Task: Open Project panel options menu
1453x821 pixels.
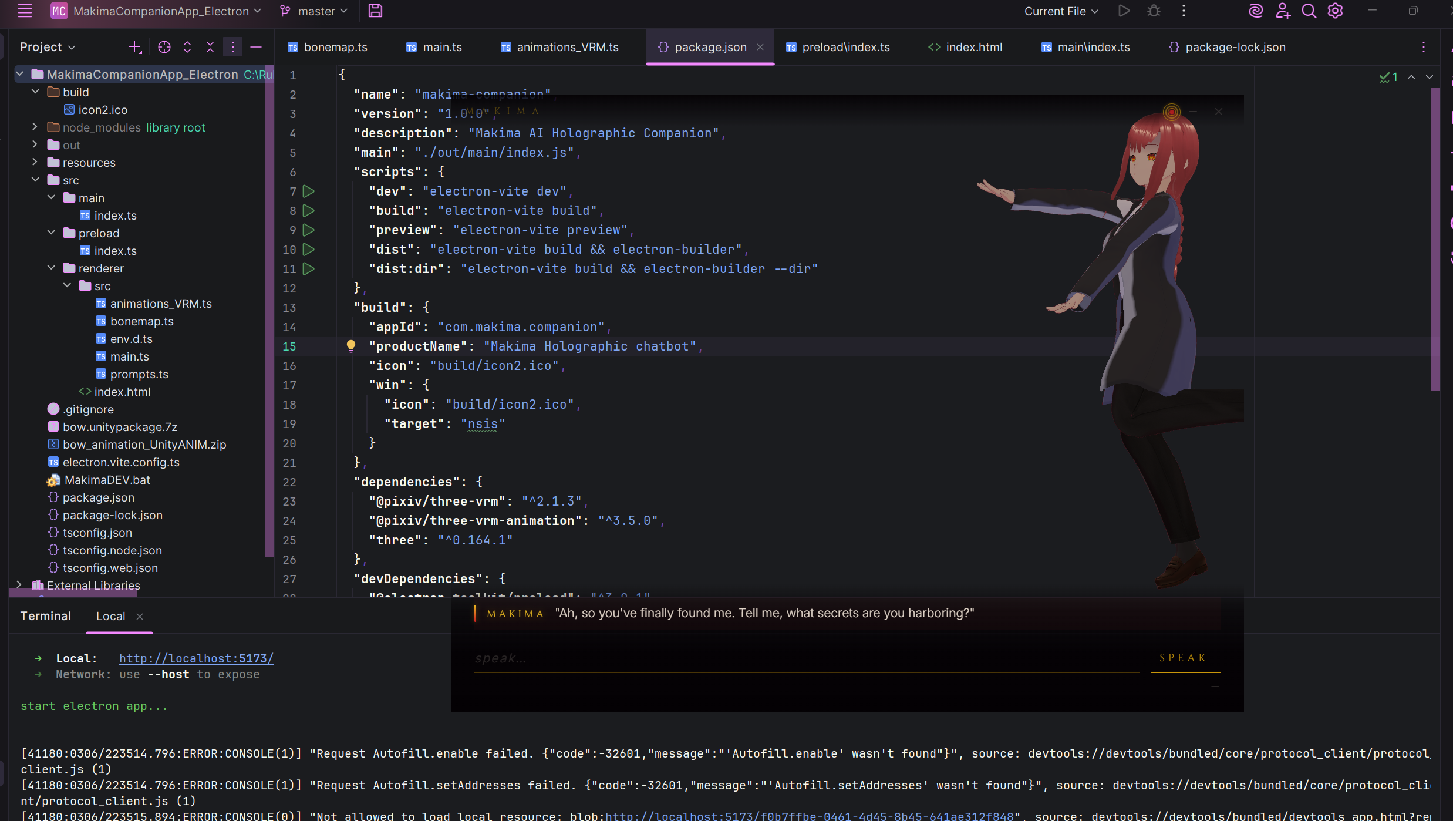Action: [232, 47]
